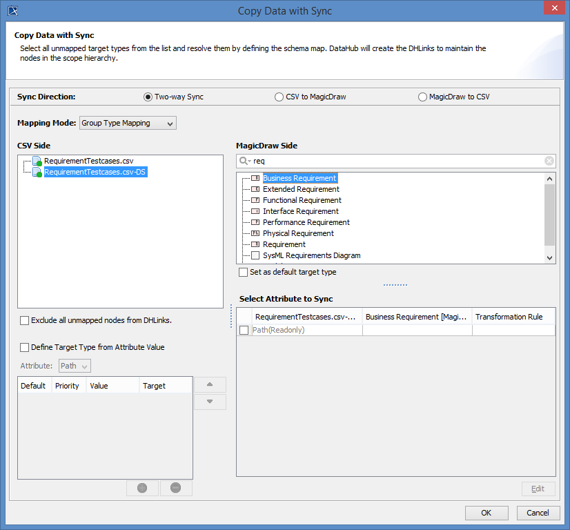
Task: Select RequirementTestcases.csv-DS tree node
Action: point(95,172)
